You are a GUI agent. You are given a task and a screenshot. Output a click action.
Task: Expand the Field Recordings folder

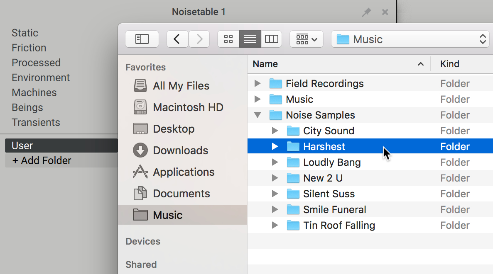(x=258, y=83)
